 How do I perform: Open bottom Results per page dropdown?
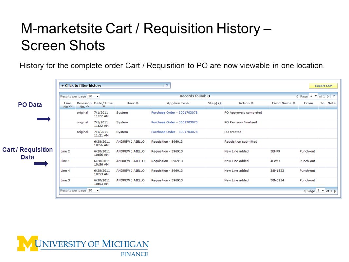(x=94, y=191)
